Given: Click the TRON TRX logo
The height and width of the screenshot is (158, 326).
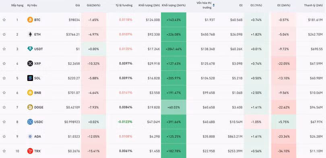Looking at the screenshot, I should pyautogui.click(x=30, y=151).
